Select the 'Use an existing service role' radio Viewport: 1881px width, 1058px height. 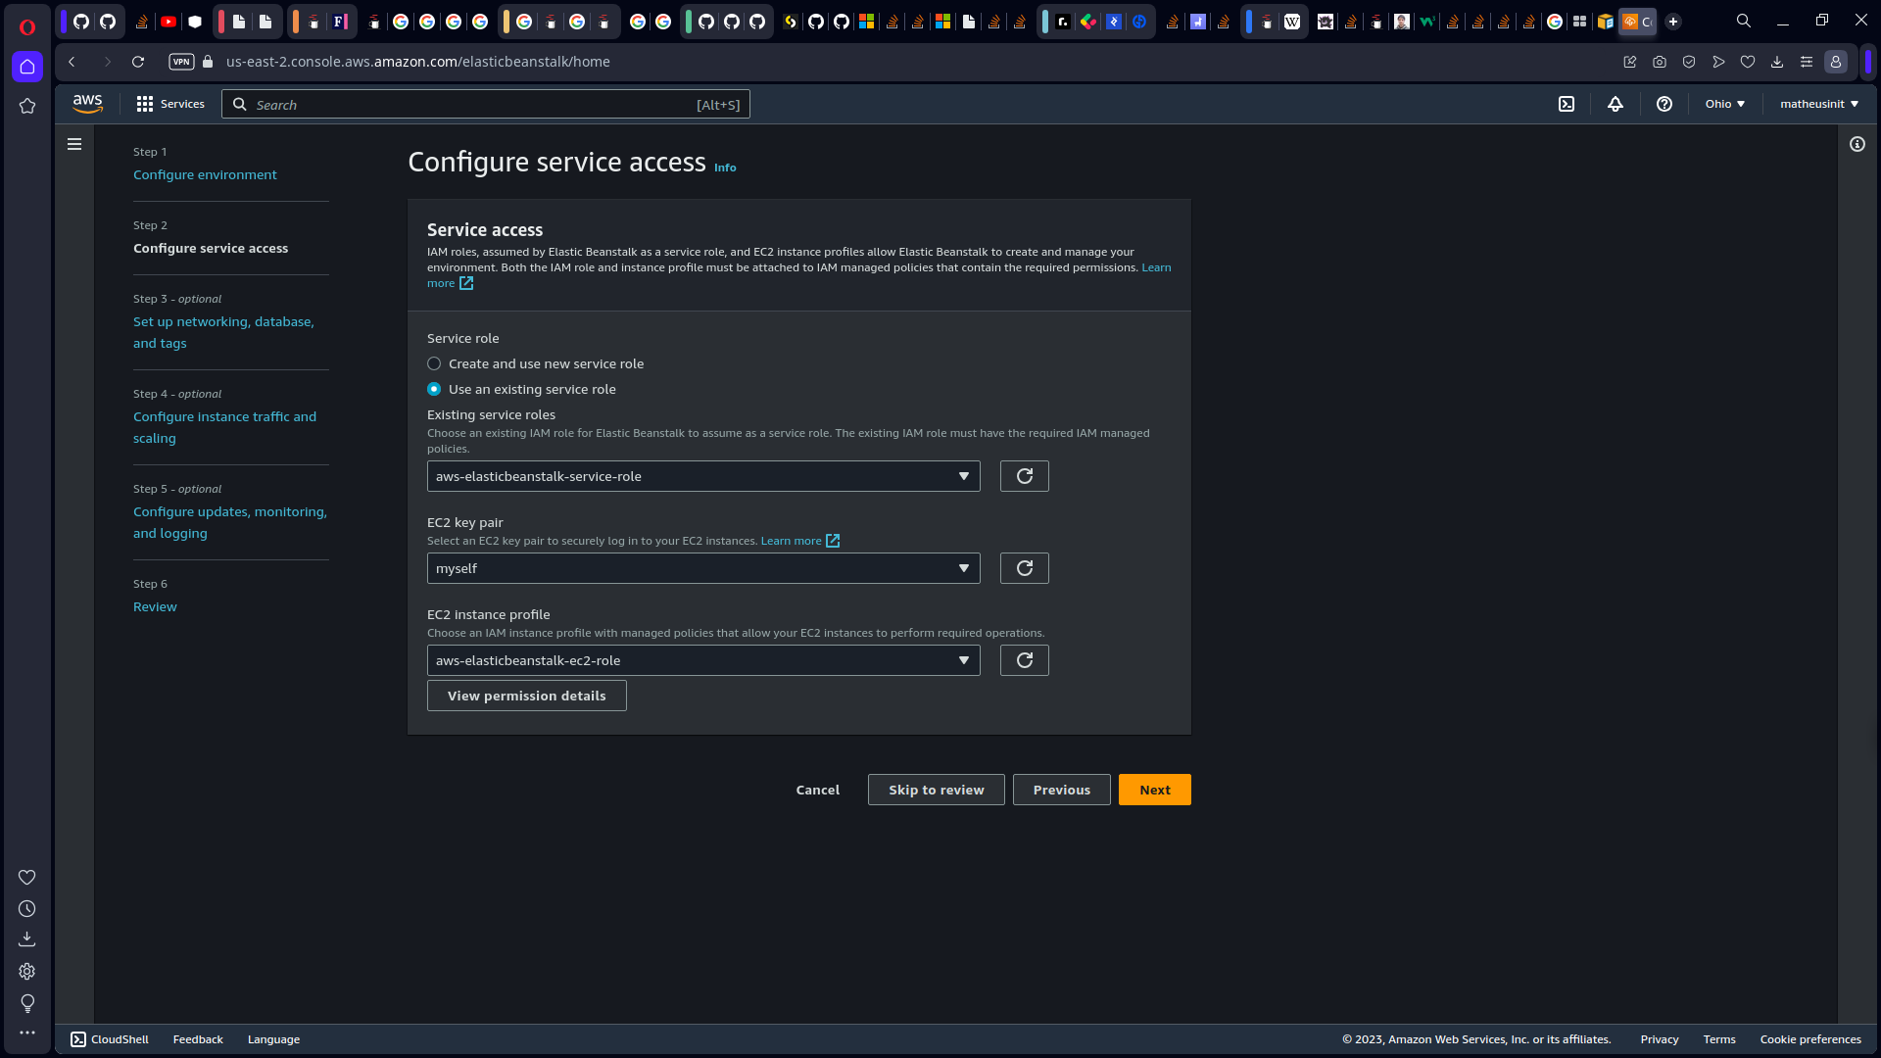point(434,389)
